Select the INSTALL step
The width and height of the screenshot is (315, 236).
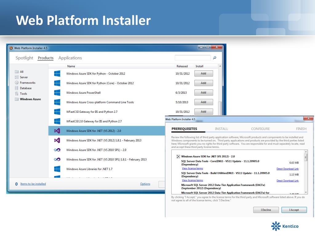(x=221, y=129)
